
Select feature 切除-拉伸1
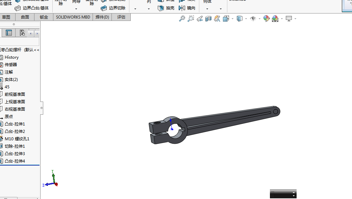coord(15,146)
